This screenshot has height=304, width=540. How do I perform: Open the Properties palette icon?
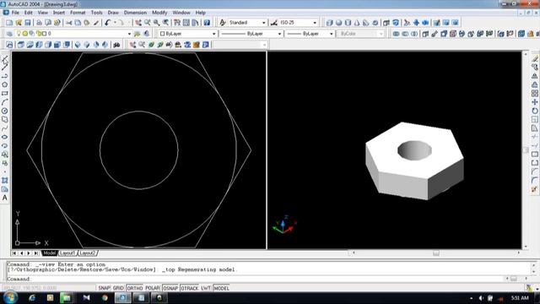click(x=177, y=23)
